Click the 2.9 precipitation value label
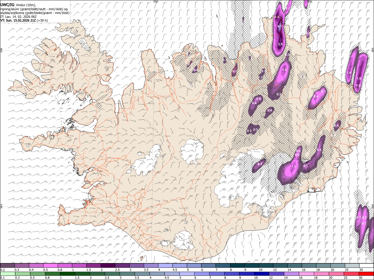374x280 pixels. tap(280, 44)
